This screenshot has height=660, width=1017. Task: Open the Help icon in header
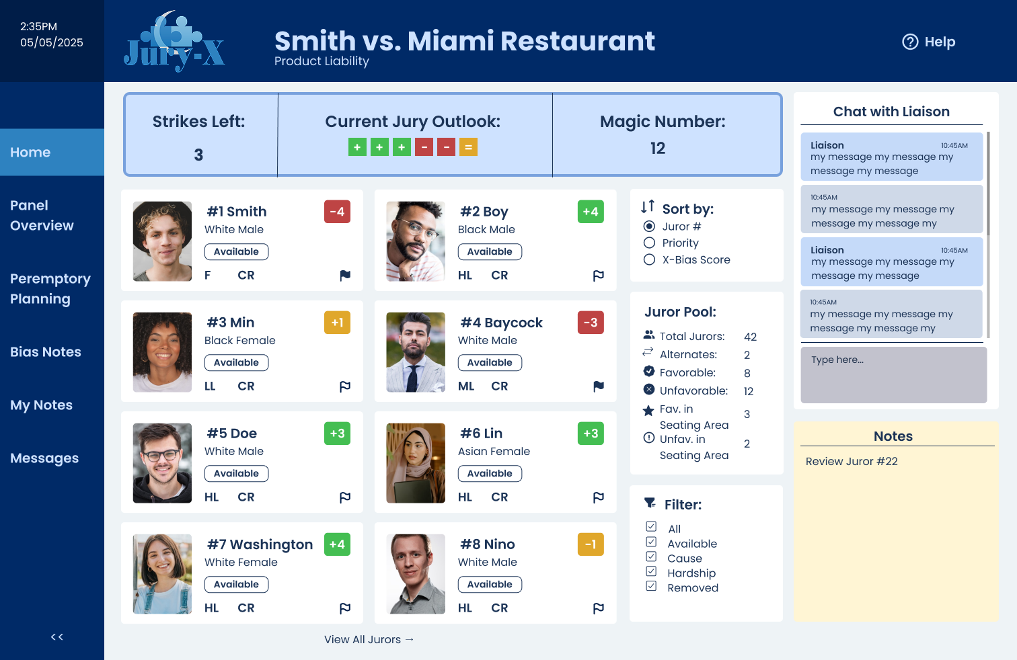pyautogui.click(x=910, y=42)
